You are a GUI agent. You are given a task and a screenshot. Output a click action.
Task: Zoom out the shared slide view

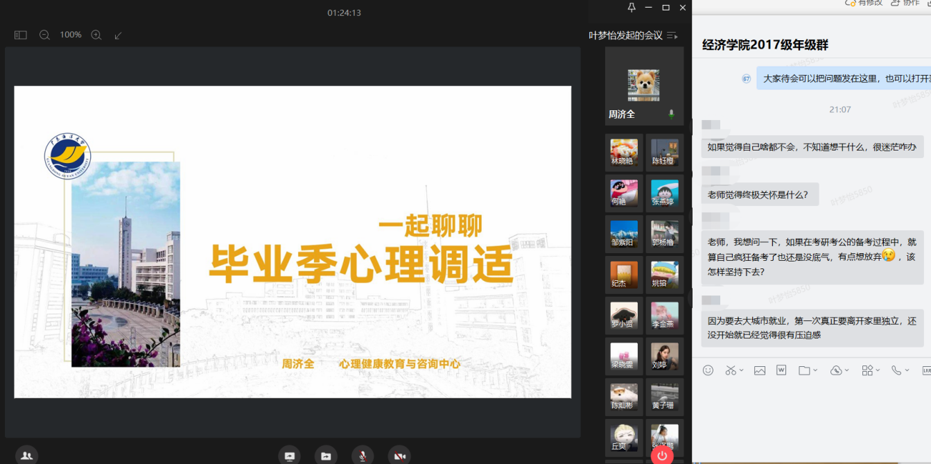click(x=44, y=35)
